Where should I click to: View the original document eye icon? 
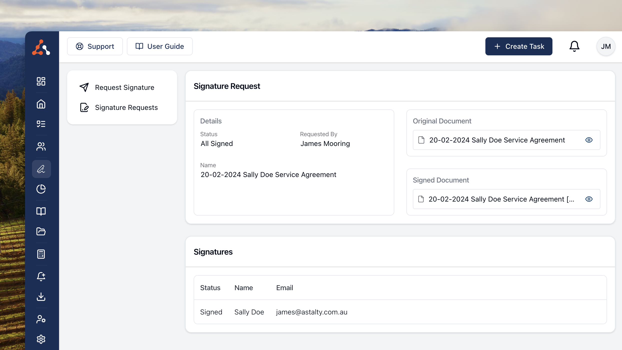click(x=589, y=140)
